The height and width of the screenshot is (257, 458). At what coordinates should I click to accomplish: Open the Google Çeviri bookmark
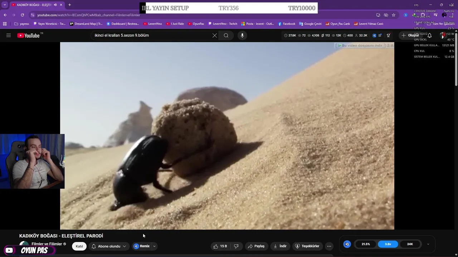(x=310, y=24)
